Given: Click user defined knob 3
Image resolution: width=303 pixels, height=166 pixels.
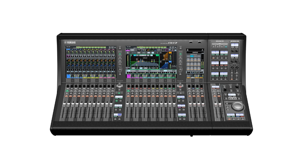Looking at the screenshot, I should [233, 61].
